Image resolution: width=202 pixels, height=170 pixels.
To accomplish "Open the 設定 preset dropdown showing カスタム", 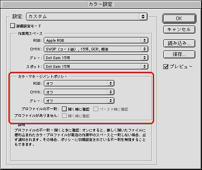I will [87, 17].
